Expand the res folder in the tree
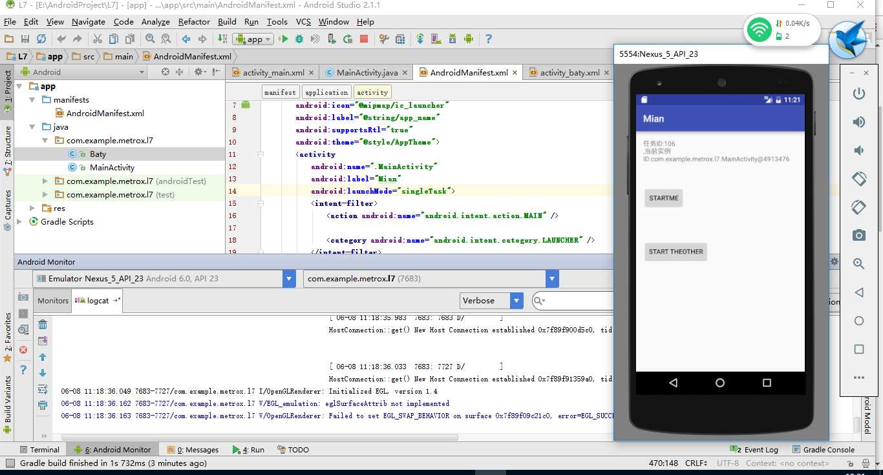 [32, 208]
